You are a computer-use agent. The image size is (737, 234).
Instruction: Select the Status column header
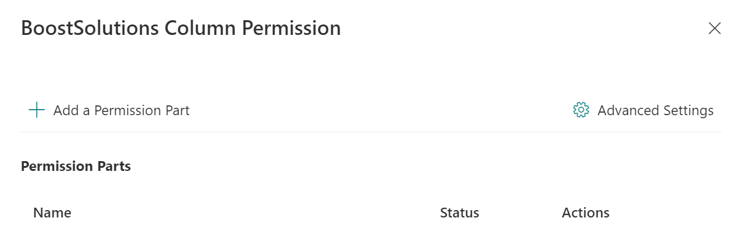click(459, 213)
